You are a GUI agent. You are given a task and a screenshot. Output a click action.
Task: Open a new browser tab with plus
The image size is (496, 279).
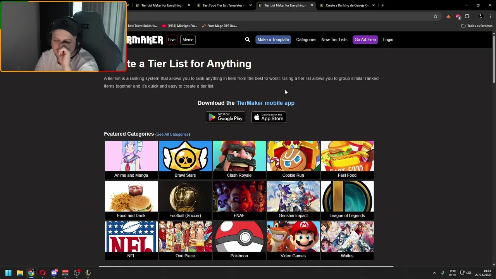pyautogui.click(x=382, y=5)
